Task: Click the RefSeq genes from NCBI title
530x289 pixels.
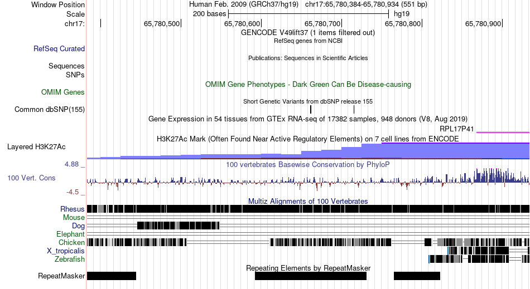Action: tap(308, 41)
